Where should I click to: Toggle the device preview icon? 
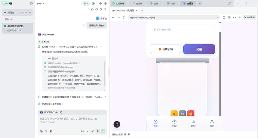(x=229, y=18)
